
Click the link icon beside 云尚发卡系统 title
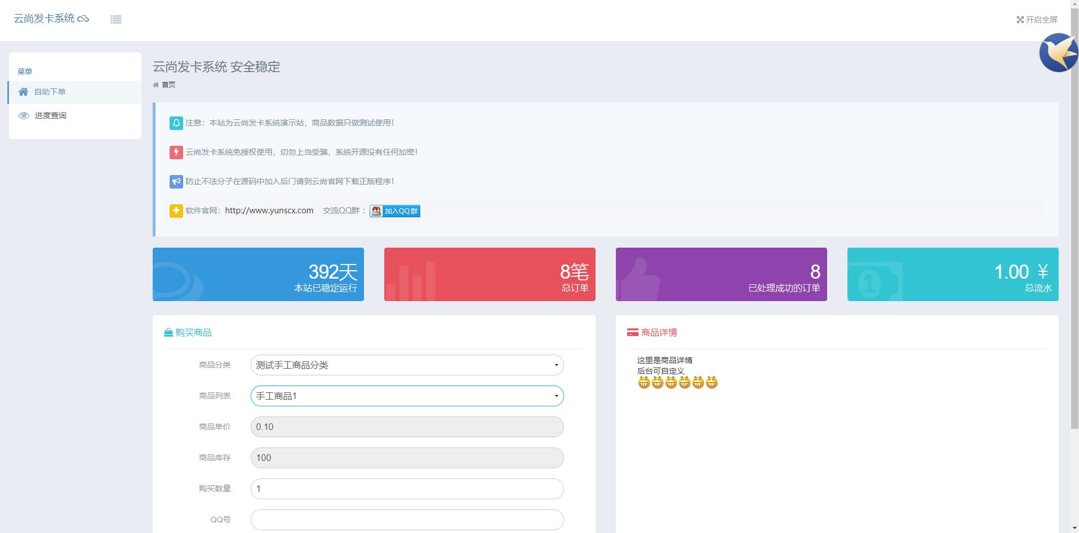point(84,18)
